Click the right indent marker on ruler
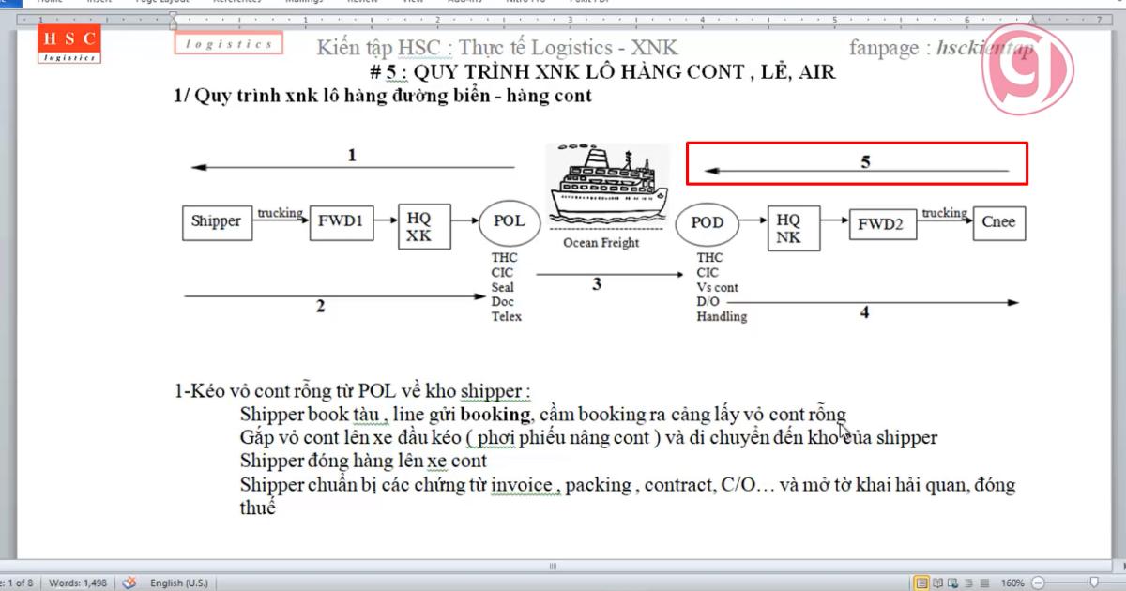Image resolution: width=1126 pixels, height=591 pixels. pos(1033,22)
